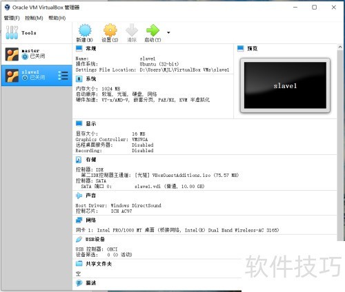This screenshot has width=345, height=292.
Task: Start the VM with green arrow icon
Action: (x=152, y=30)
